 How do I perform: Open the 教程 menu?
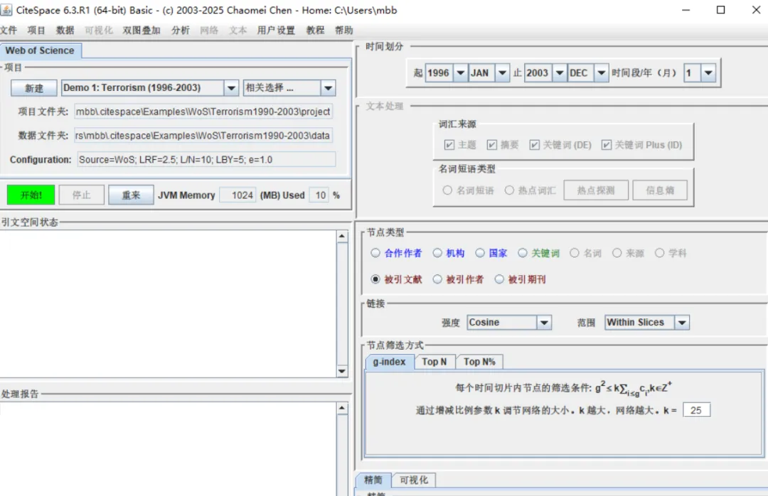(x=315, y=31)
